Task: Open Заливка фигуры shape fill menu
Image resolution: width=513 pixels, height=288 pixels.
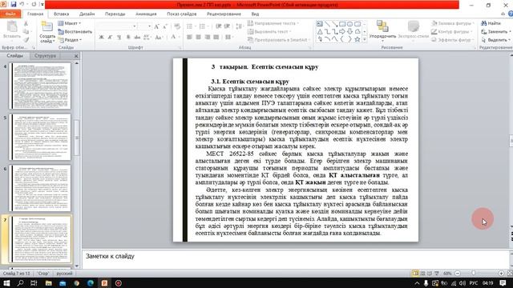Action: click(x=452, y=23)
